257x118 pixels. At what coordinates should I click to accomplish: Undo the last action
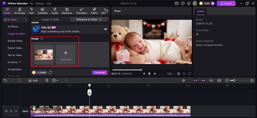tap(5, 80)
